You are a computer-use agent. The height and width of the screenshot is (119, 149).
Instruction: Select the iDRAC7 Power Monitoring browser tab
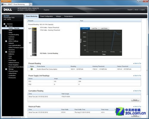pyautogui.click(x=15, y=4)
